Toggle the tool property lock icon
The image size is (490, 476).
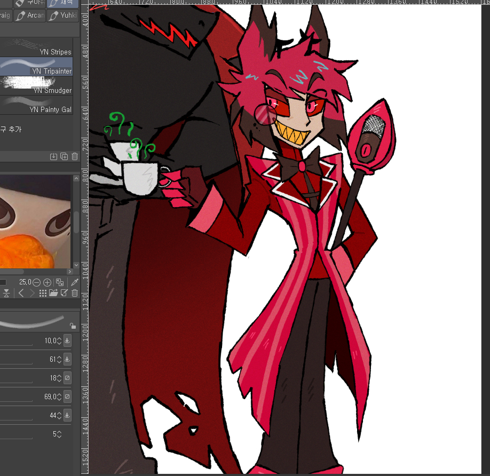coord(73,326)
